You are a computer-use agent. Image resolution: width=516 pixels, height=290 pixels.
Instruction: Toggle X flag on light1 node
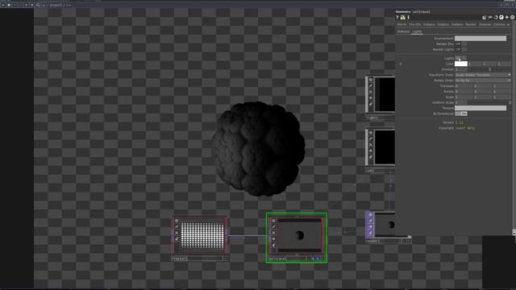pos(371,92)
